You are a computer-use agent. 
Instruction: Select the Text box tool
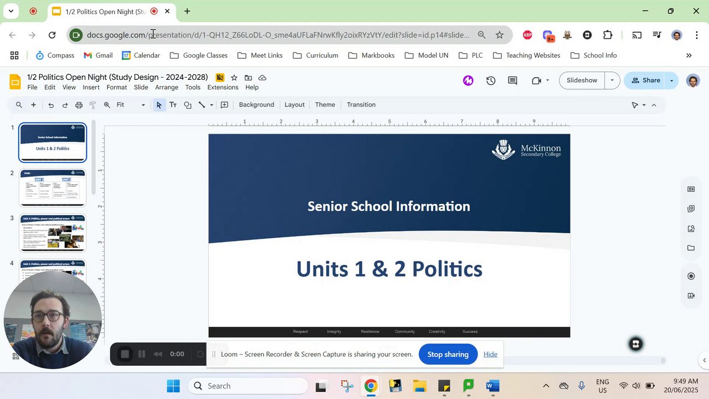click(x=173, y=105)
